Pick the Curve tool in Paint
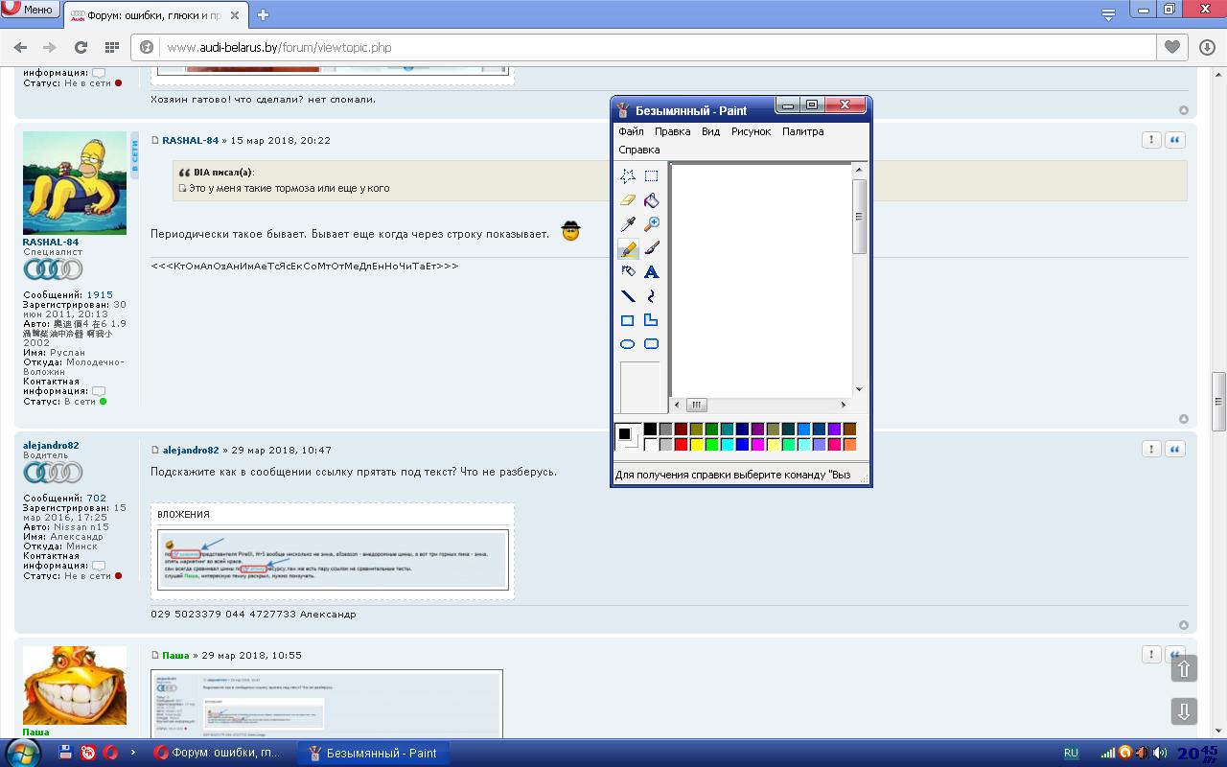 coord(651,296)
